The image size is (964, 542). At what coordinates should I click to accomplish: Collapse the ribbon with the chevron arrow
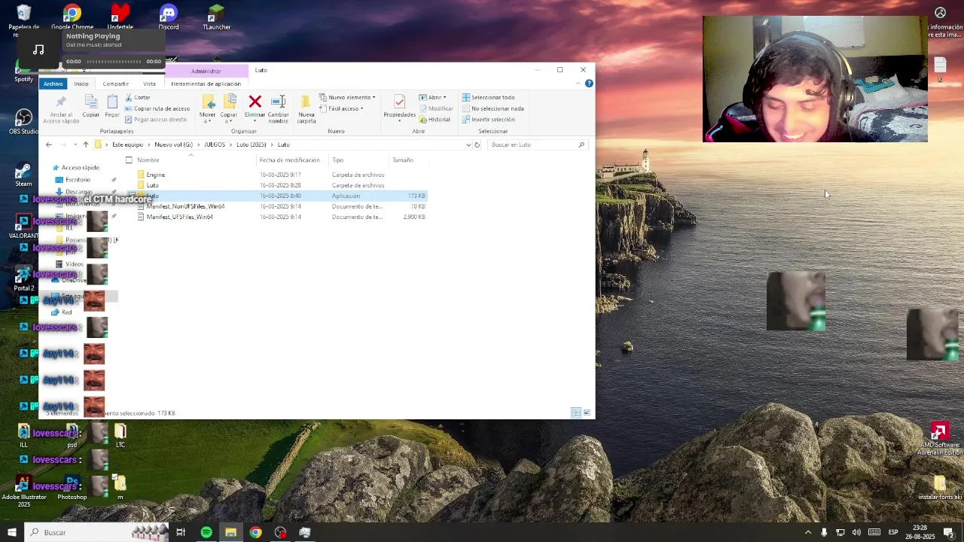578,84
